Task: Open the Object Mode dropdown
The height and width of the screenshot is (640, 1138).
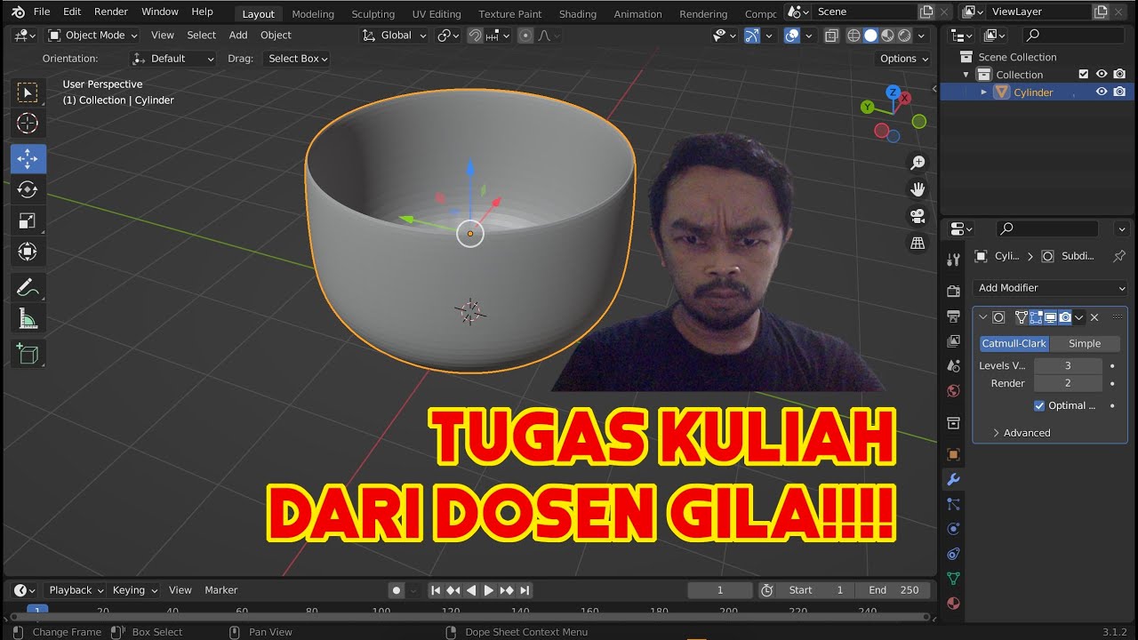Action: pyautogui.click(x=93, y=36)
